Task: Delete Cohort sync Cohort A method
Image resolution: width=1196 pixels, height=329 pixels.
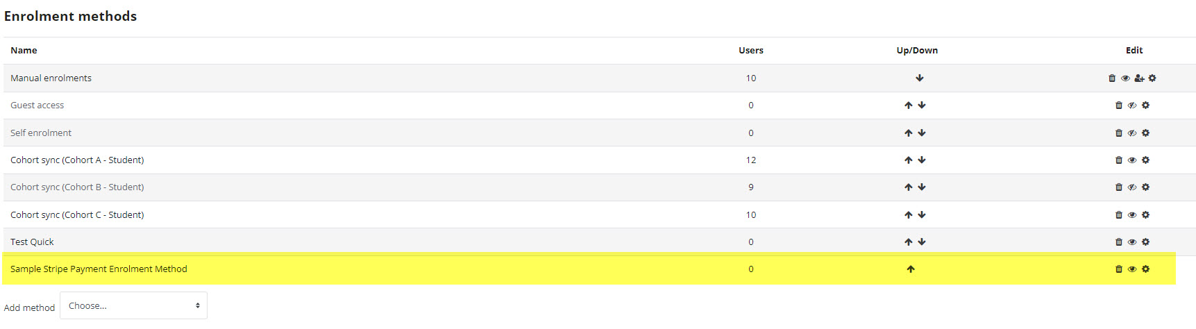Action: pos(1118,160)
